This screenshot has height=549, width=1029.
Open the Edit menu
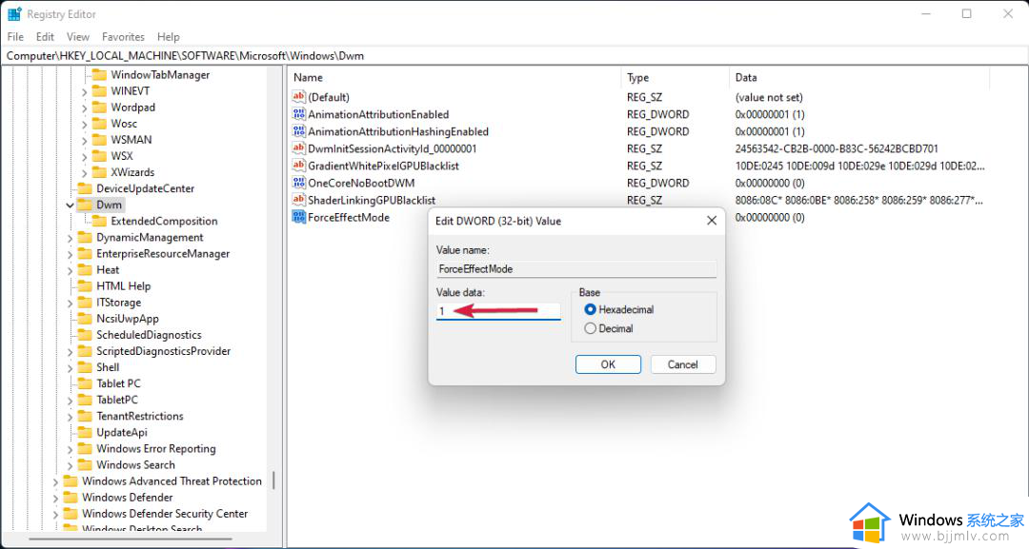coord(46,37)
